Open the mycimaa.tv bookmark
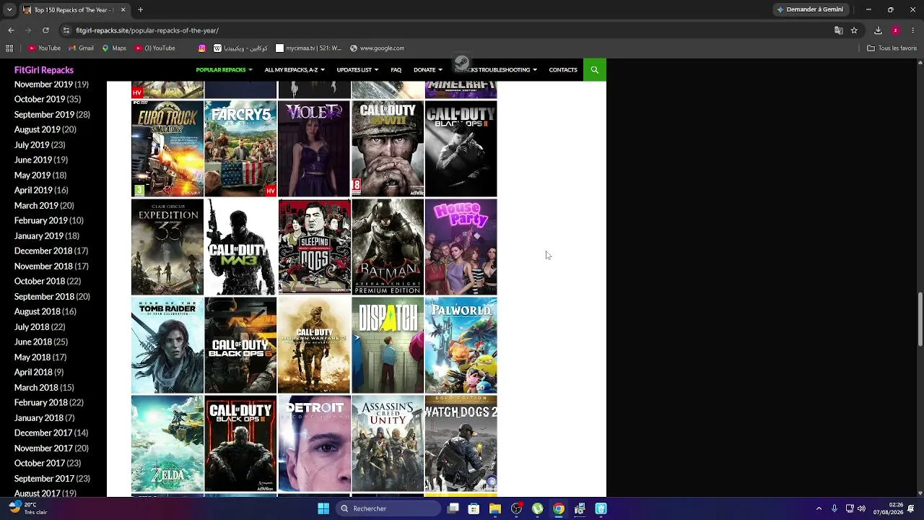Viewport: 924px width, 520px height. (x=309, y=48)
